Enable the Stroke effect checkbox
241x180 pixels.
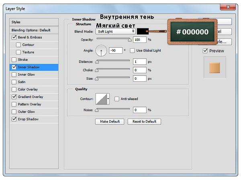(x=14, y=60)
